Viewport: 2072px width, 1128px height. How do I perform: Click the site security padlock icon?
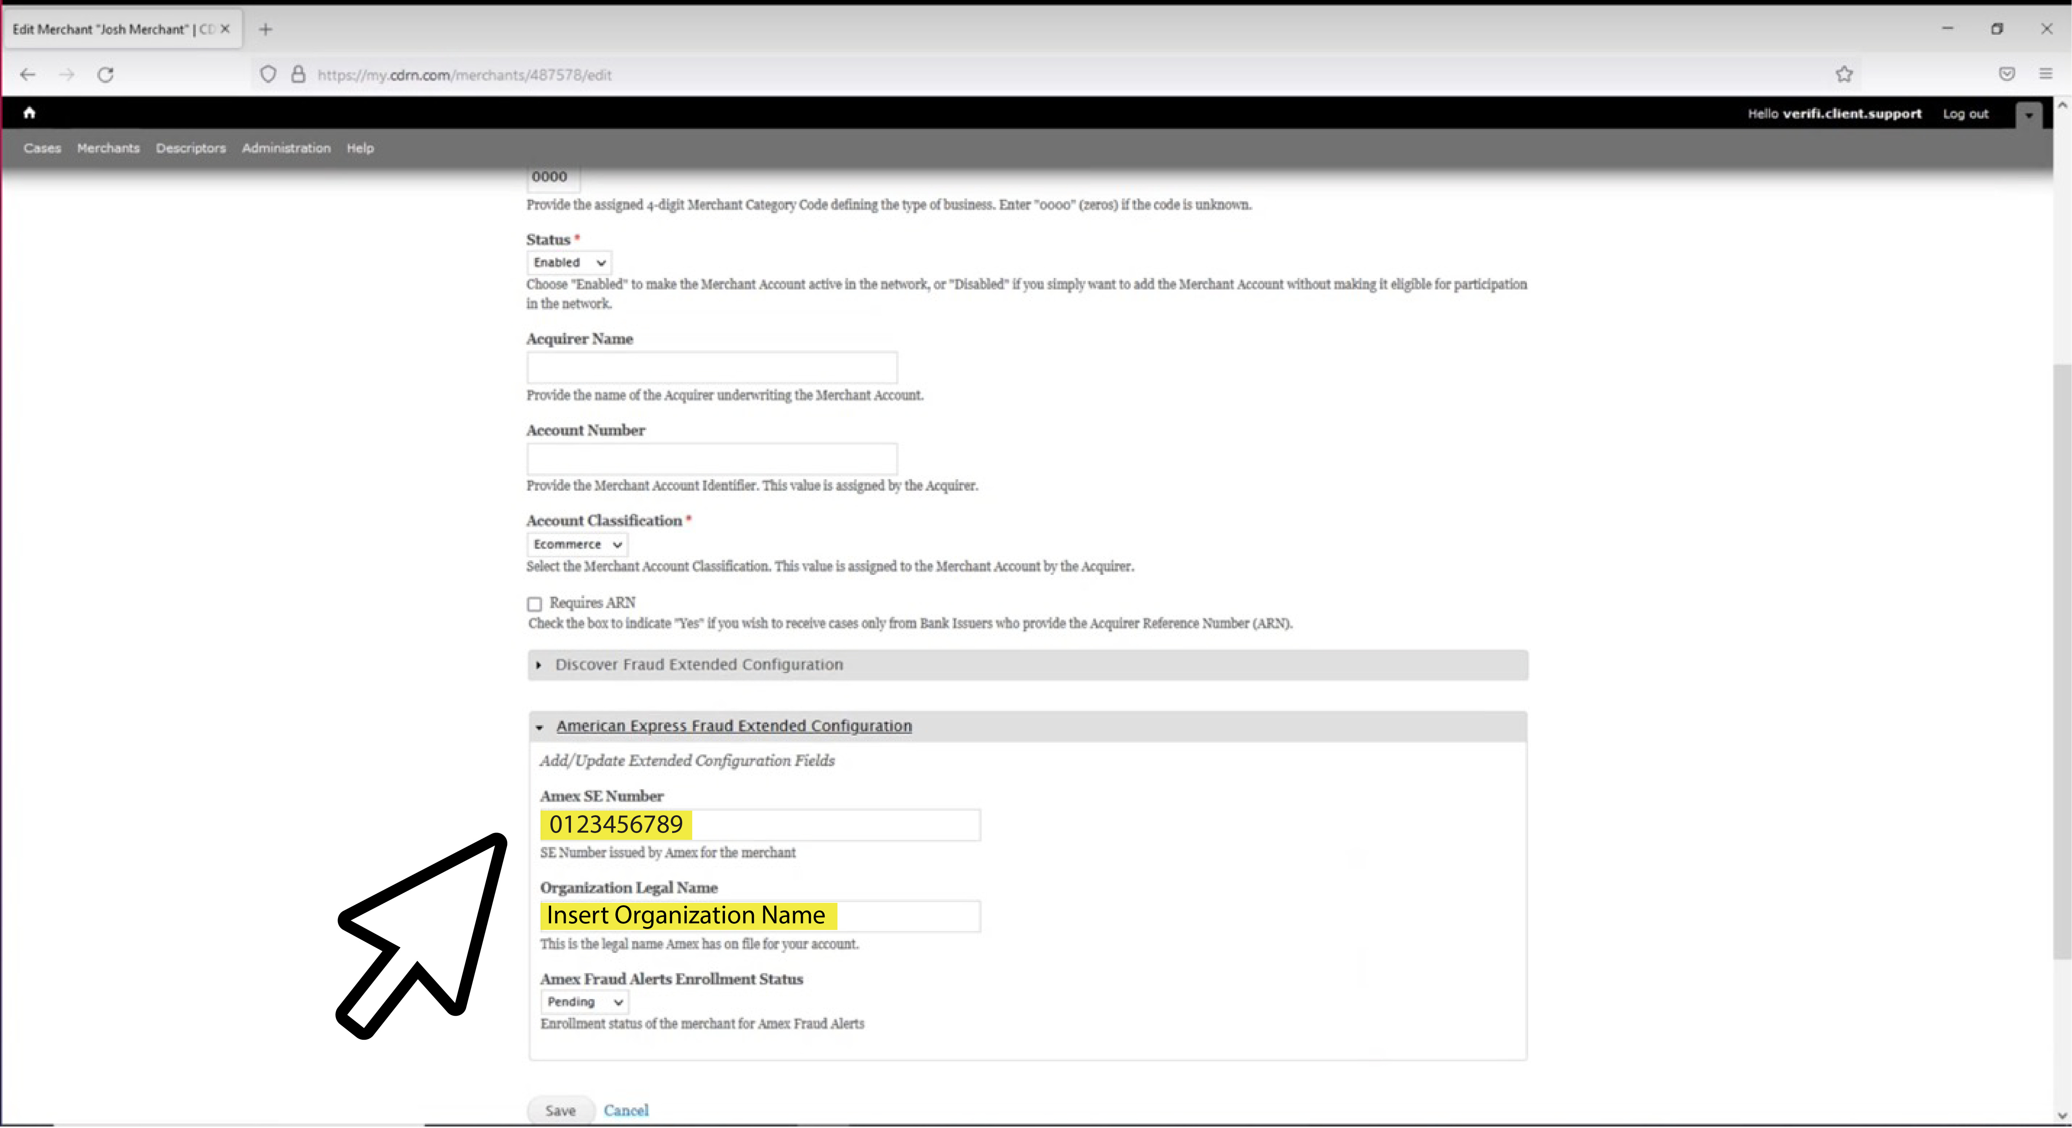pyautogui.click(x=298, y=75)
